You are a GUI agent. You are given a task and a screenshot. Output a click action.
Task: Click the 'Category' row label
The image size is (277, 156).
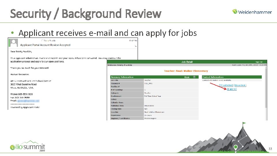[115, 93]
